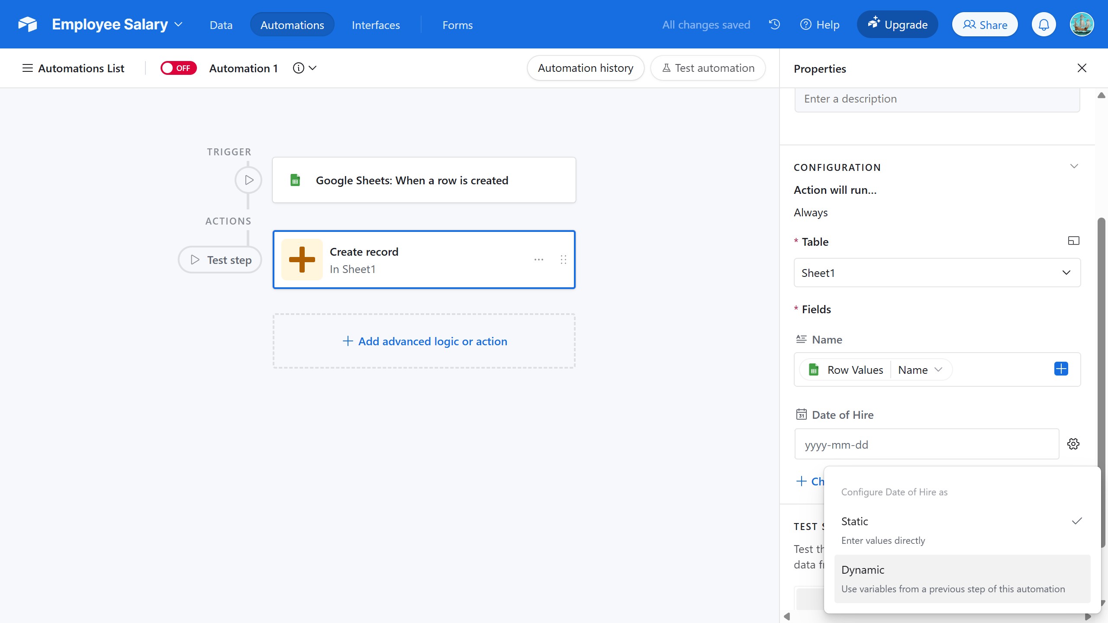Open Automation history
The height and width of the screenshot is (623, 1108).
(585, 68)
